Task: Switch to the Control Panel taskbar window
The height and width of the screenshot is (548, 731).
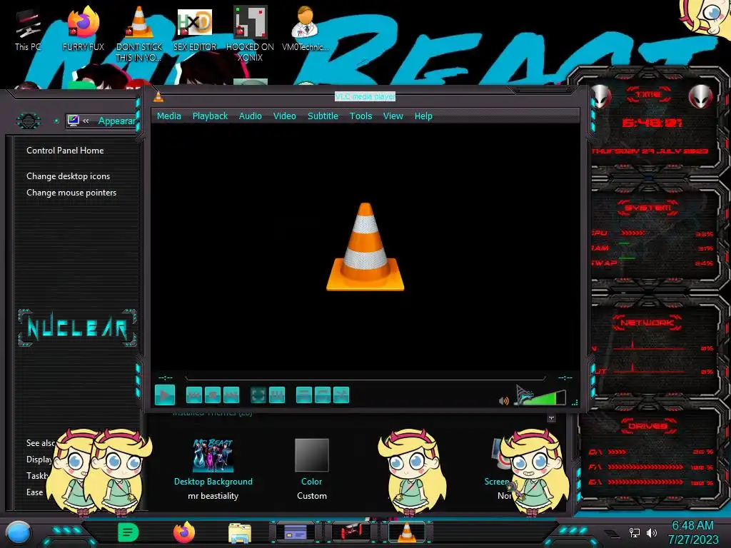Action: (295, 532)
